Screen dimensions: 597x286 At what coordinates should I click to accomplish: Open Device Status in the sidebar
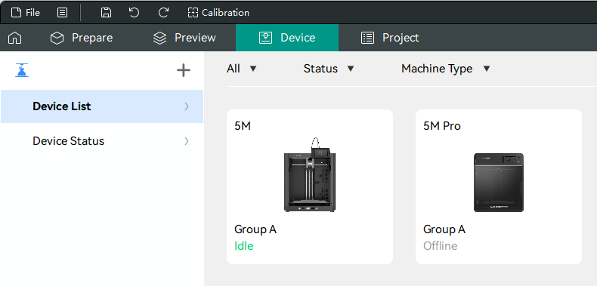[x=102, y=141]
